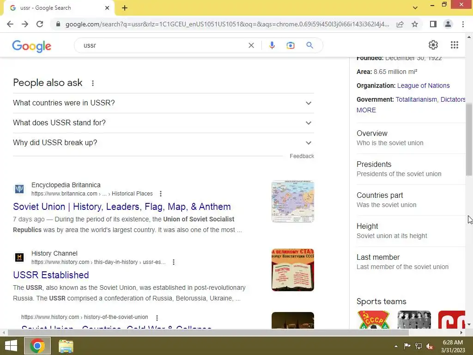Open USSR constitution poster thumbnail
This screenshot has height=355, width=473.
[x=292, y=270]
